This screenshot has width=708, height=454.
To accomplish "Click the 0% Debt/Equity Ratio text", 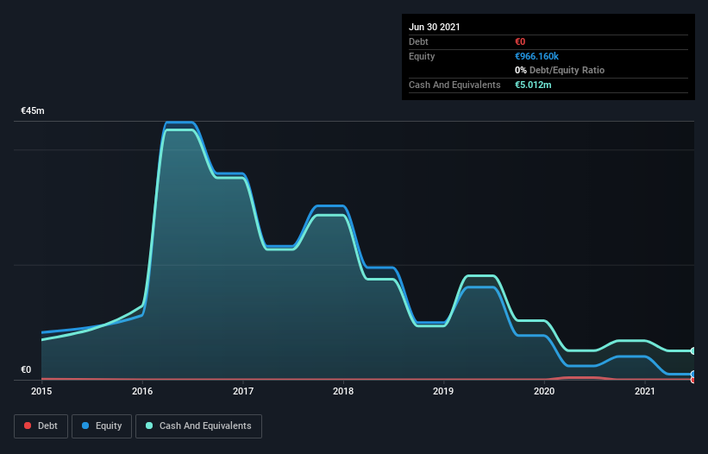I will tap(560, 70).
